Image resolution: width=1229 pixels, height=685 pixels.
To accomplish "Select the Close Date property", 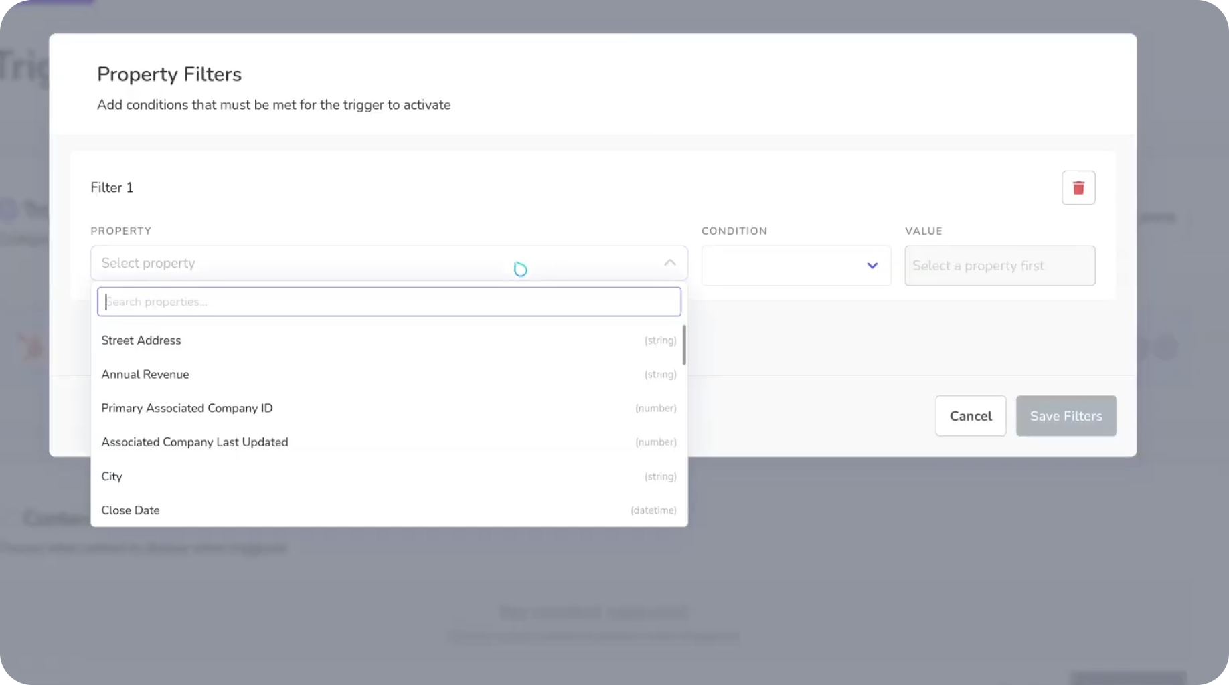I will point(389,510).
